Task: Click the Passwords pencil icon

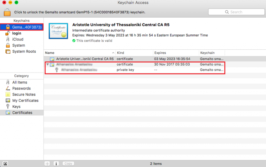Action: (8, 88)
